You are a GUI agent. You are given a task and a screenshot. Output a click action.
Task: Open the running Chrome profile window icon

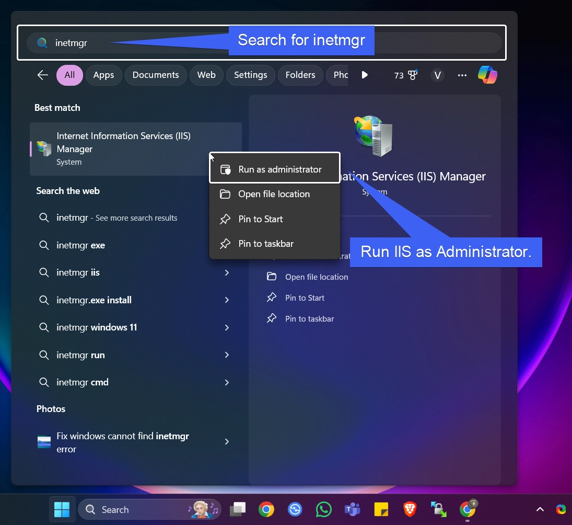point(468,509)
